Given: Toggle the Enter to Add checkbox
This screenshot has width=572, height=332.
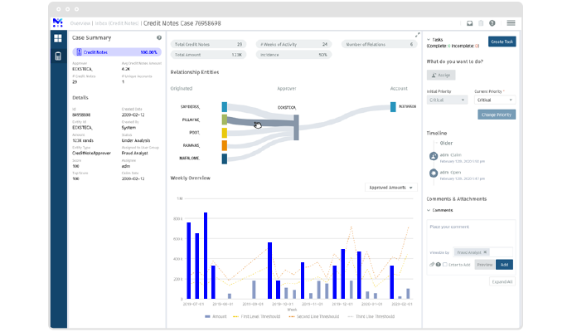Looking at the screenshot, I should point(445,265).
